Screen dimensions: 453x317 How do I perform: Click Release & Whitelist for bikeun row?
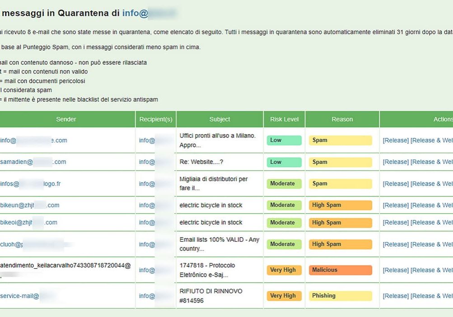(432, 205)
